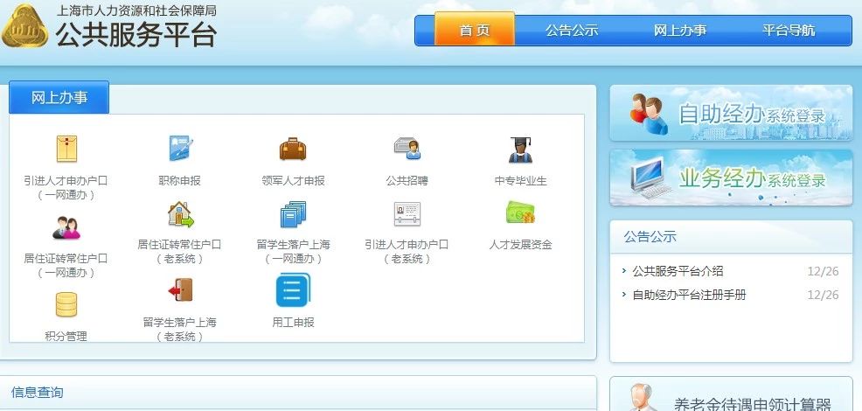Open the 人才发展资金 money icon
The height and width of the screenshot is (411, 862).
click(x=520, y=213)
